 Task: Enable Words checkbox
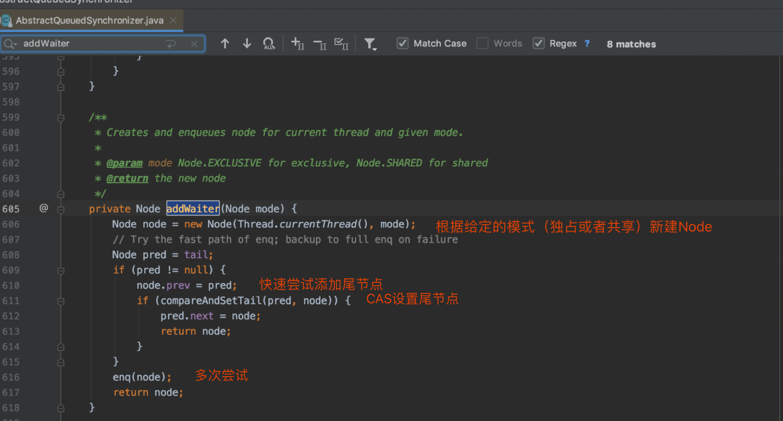(x=482, y=43)
